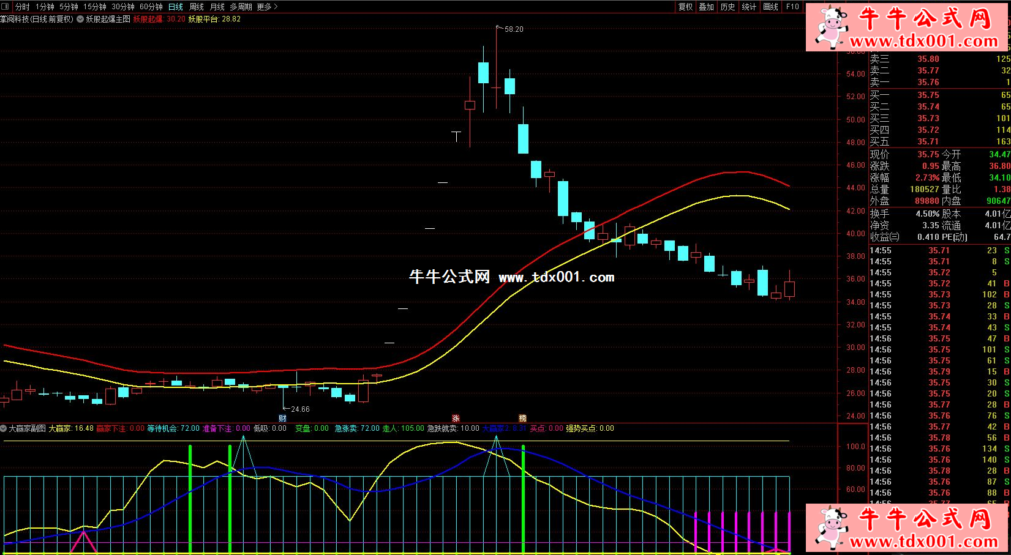Viewport: 1011px width, 555px height.
Task: Click the 卖三 price 35.80
Action: [928, 59]
